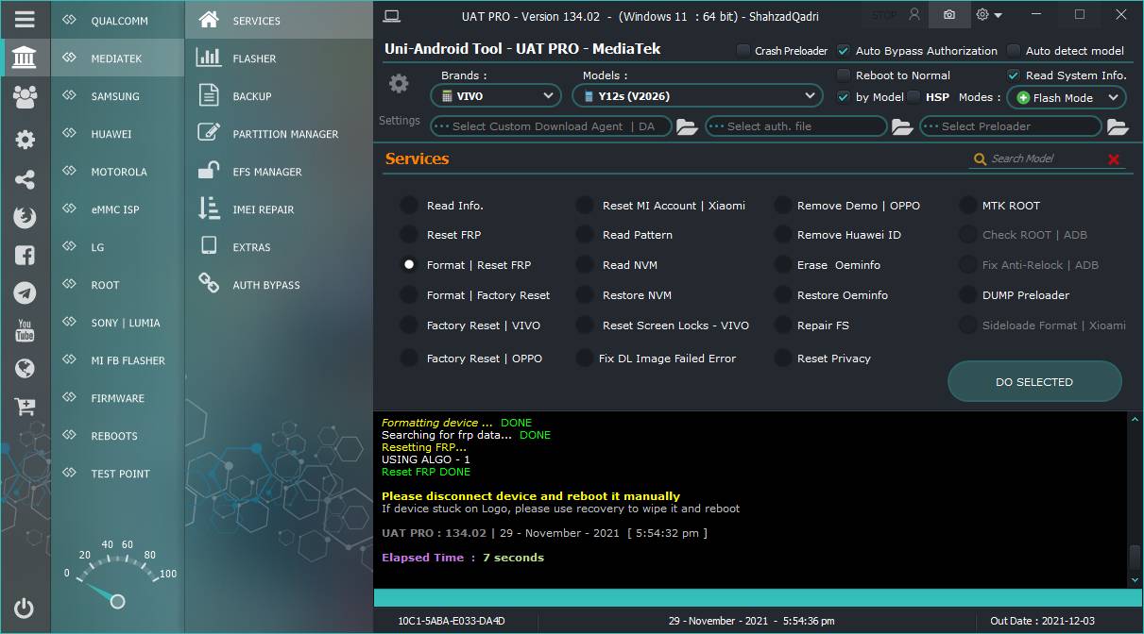Click the user account icon in title bar
This screenshot has width=1144, height=634.
pyautogui.click(x=913, y=15)
